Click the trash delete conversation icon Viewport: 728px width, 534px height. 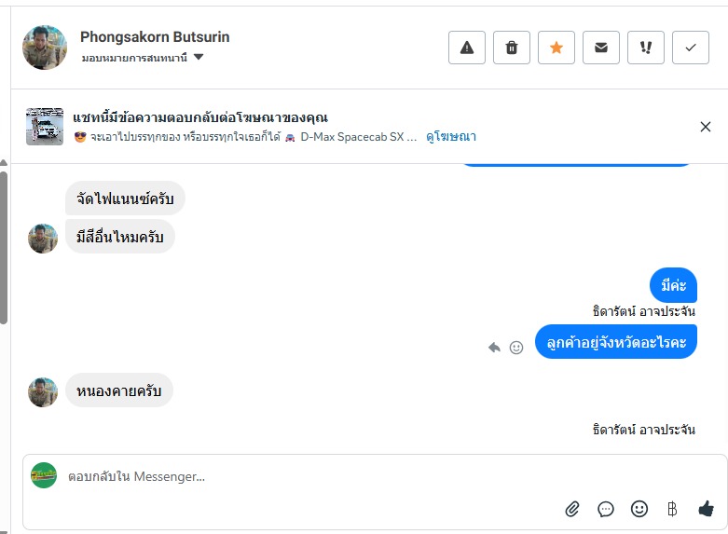[x=512, y=48]
